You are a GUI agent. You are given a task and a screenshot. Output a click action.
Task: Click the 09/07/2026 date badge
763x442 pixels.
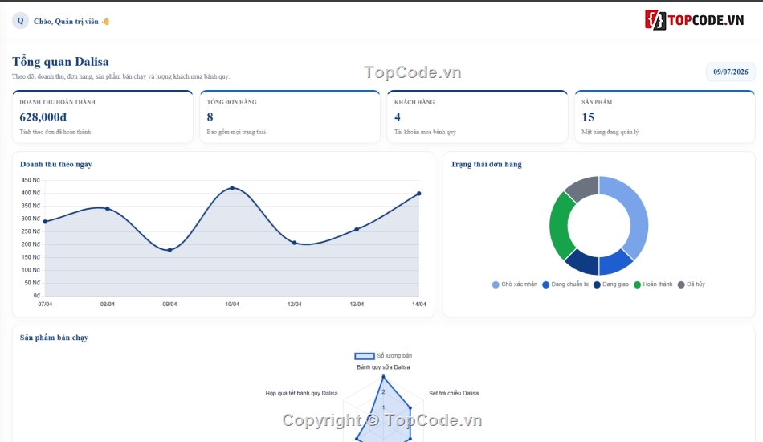[730, 72]
